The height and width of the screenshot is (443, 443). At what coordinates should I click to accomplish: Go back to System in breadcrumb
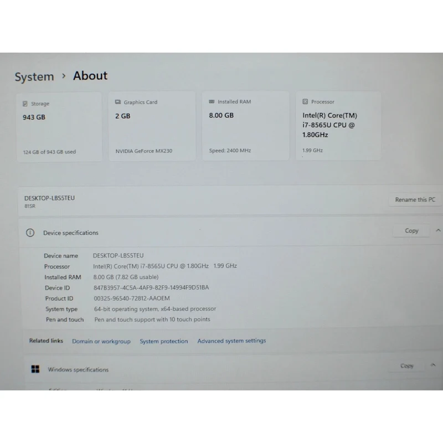34,76
